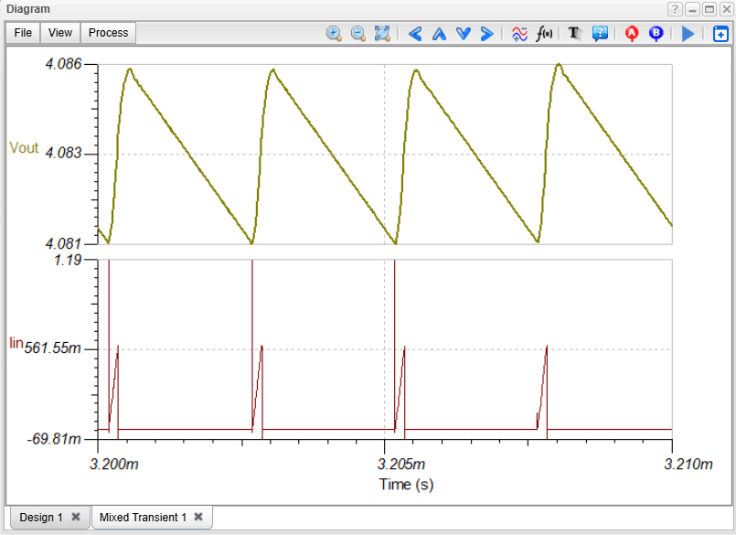736x535 pixels.
Task: Click the add new diagram page icon
Action: pos(720,34)
